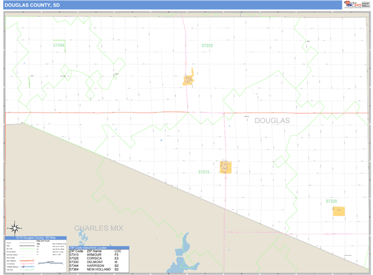Click the State Highways orange line legend sample
Screen dimensions: 373x275
click(x=27, y=261)
